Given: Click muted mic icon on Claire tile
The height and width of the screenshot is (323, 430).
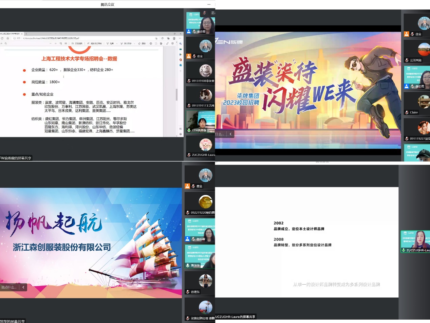Looking at the screenshot, I should (x=407, y=112).
